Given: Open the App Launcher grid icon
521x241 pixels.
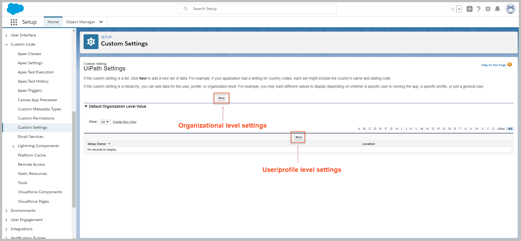Looking at the screenshot, I should [x=14, y=22].
